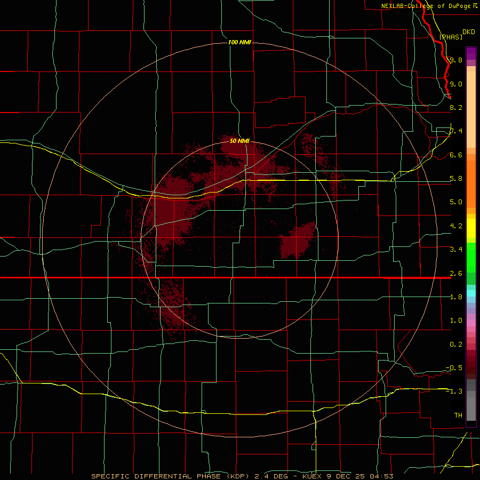This screenshot has height=480, width=480.
Task: Select the -1.3 scale value
Action: 454,391
